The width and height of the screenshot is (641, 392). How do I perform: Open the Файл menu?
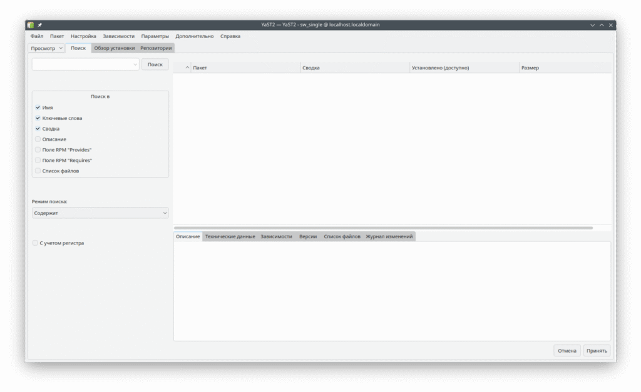[x=37, y=36]
